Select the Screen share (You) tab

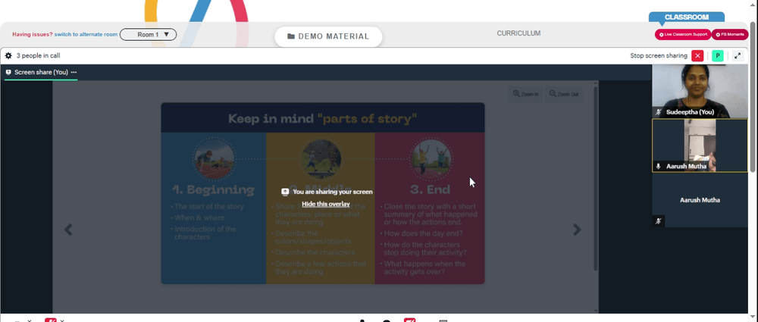(x=41, y=72)
